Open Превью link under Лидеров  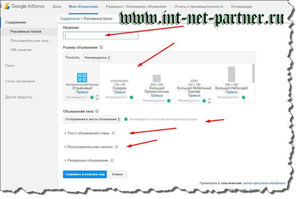pos(119,92)
